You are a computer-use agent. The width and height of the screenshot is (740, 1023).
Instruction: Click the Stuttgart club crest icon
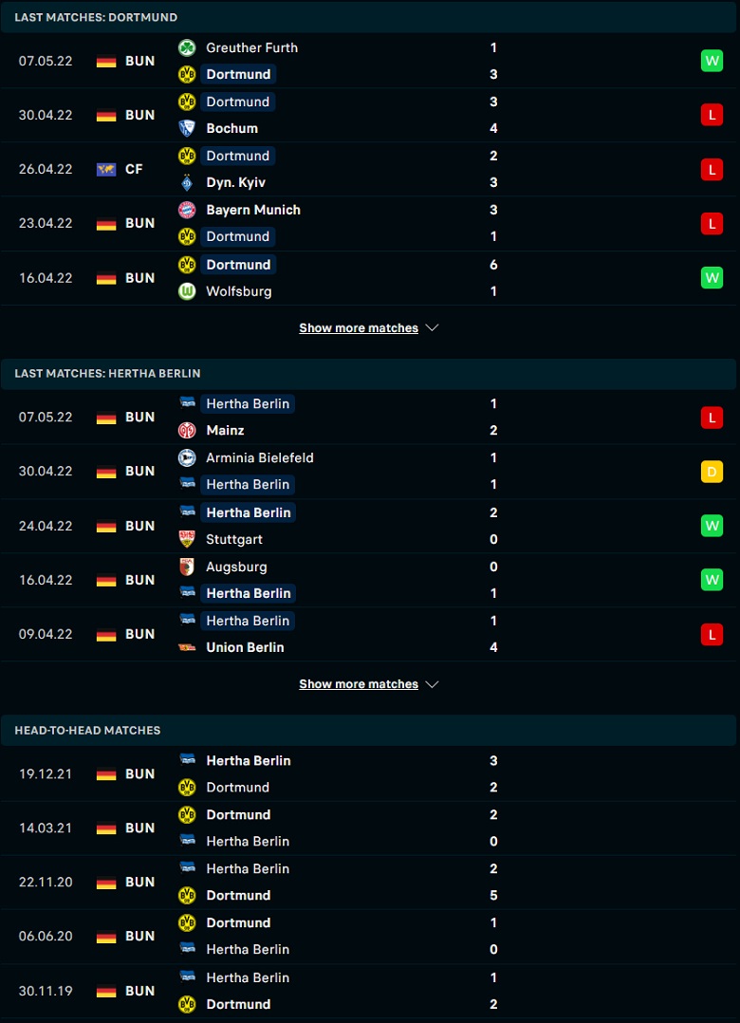[x=187, y=540]
